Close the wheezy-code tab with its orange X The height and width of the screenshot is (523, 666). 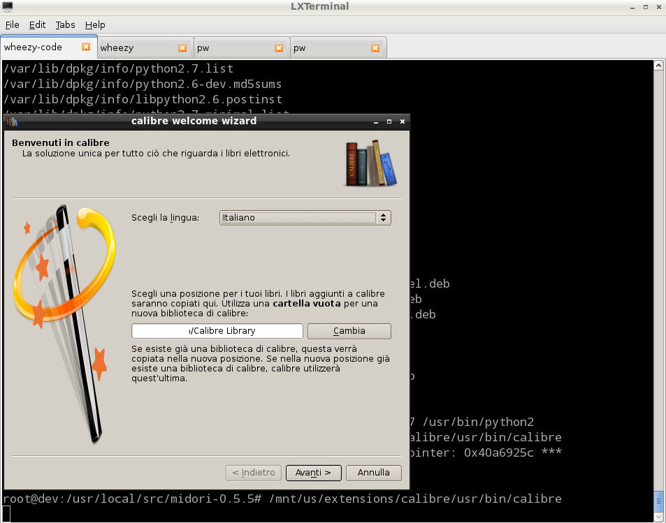pyautogui.click(x=86, y=47)
